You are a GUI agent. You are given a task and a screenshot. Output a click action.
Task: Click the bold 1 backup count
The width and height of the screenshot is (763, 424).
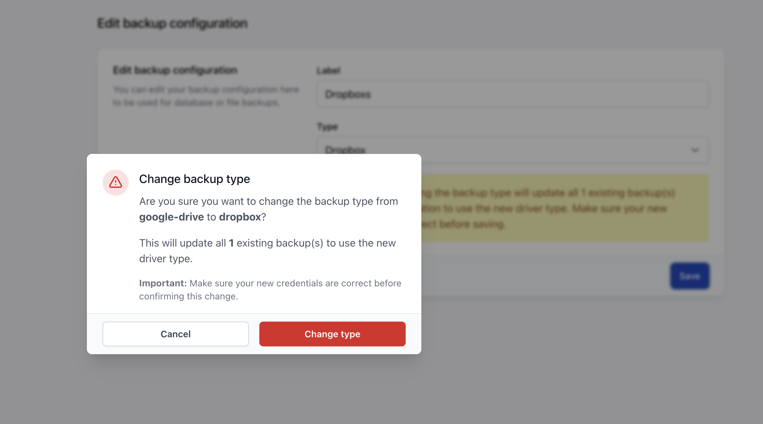tap(231, 243)
